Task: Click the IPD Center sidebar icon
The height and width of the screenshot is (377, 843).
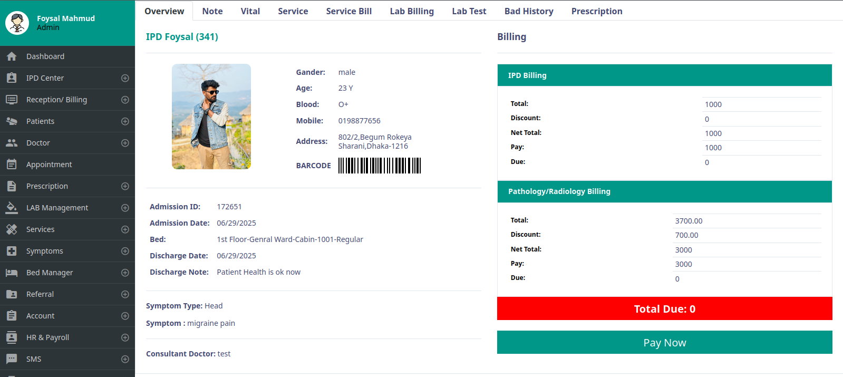Action: tap(12, 78)
